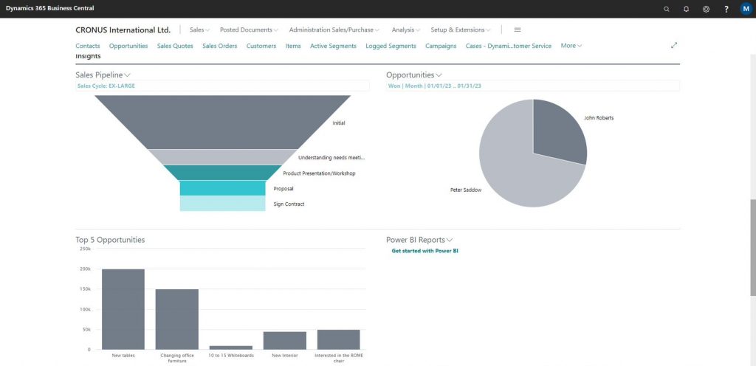The height and width of the screenshot is (366, 756).
Task: Open the Power BI Reports options dropdown
Action: pyautogui.click(x=450, y=240)
